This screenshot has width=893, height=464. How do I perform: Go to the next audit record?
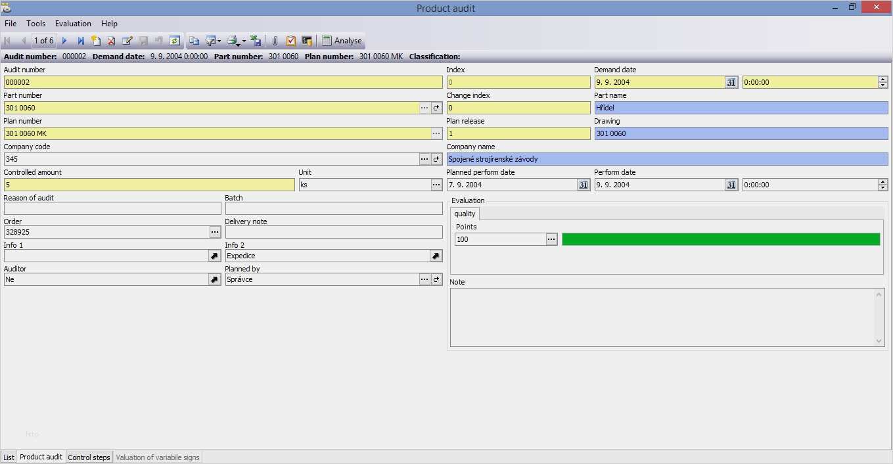coord(64,41)
